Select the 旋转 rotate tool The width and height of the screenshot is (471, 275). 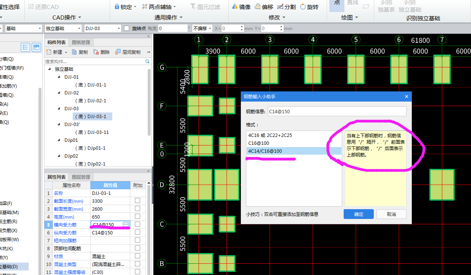[x=309, y=7]
